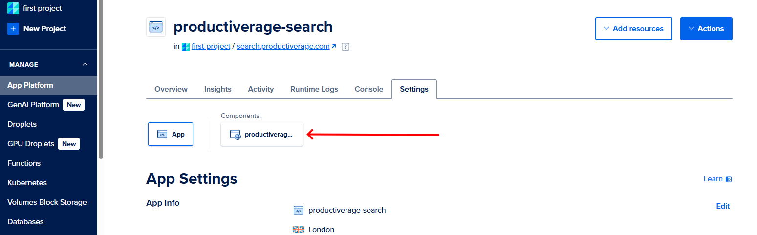This screenshot has height=235, width=757.
Task: Select the App settings button
Action: [x=171, y=134]
